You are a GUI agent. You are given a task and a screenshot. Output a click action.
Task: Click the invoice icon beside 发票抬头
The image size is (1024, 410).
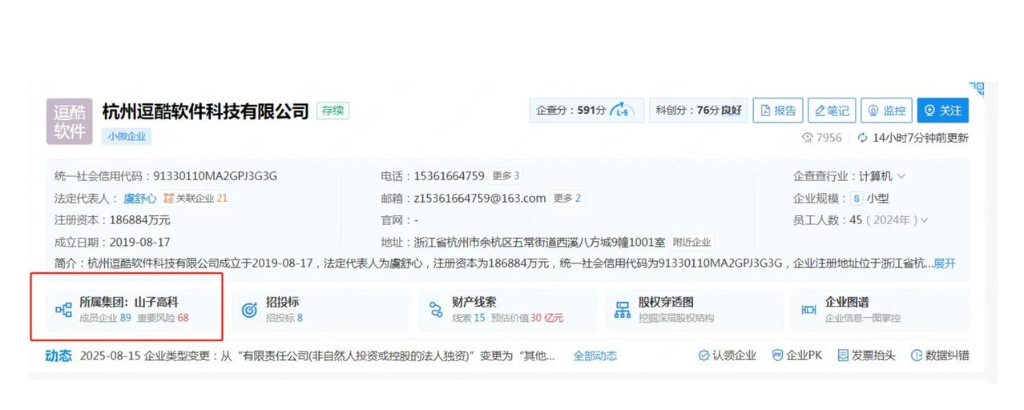pos(842,356)
